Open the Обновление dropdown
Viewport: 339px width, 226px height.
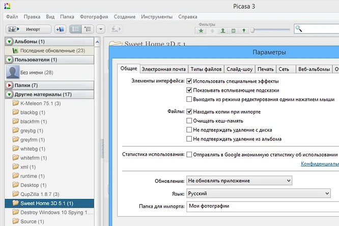[x=239, y=181]
